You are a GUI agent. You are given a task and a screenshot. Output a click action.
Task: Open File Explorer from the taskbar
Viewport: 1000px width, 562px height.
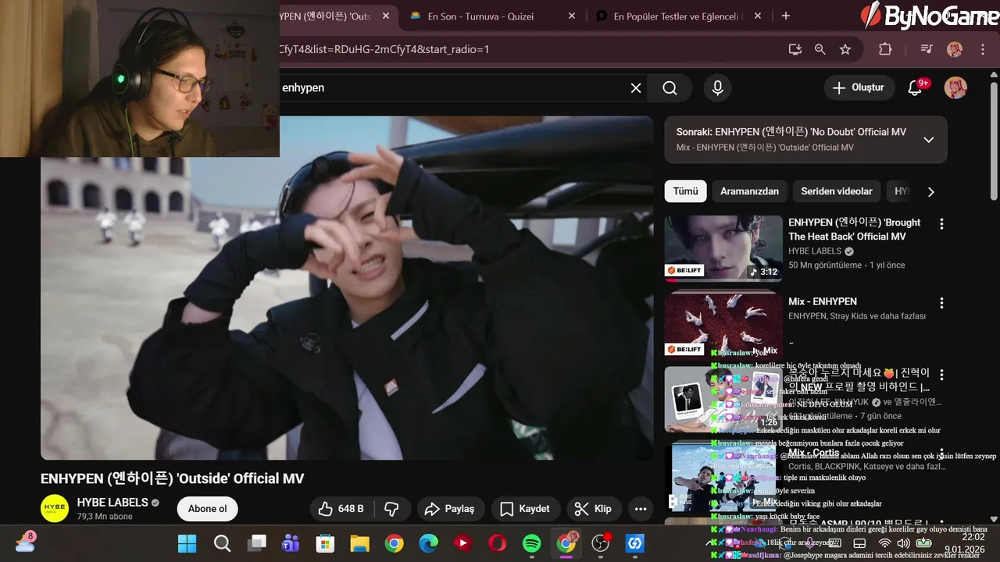tap(359, 543)
